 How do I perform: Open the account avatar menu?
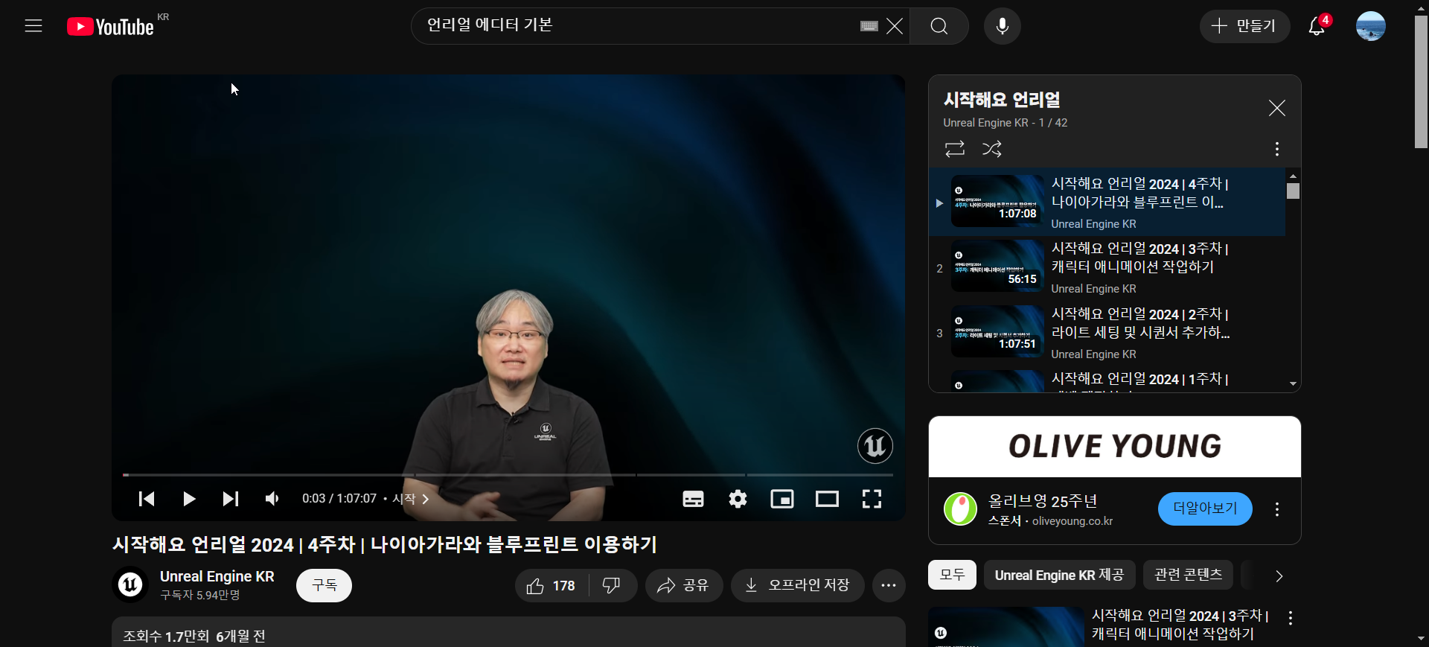pos(1370,26)
